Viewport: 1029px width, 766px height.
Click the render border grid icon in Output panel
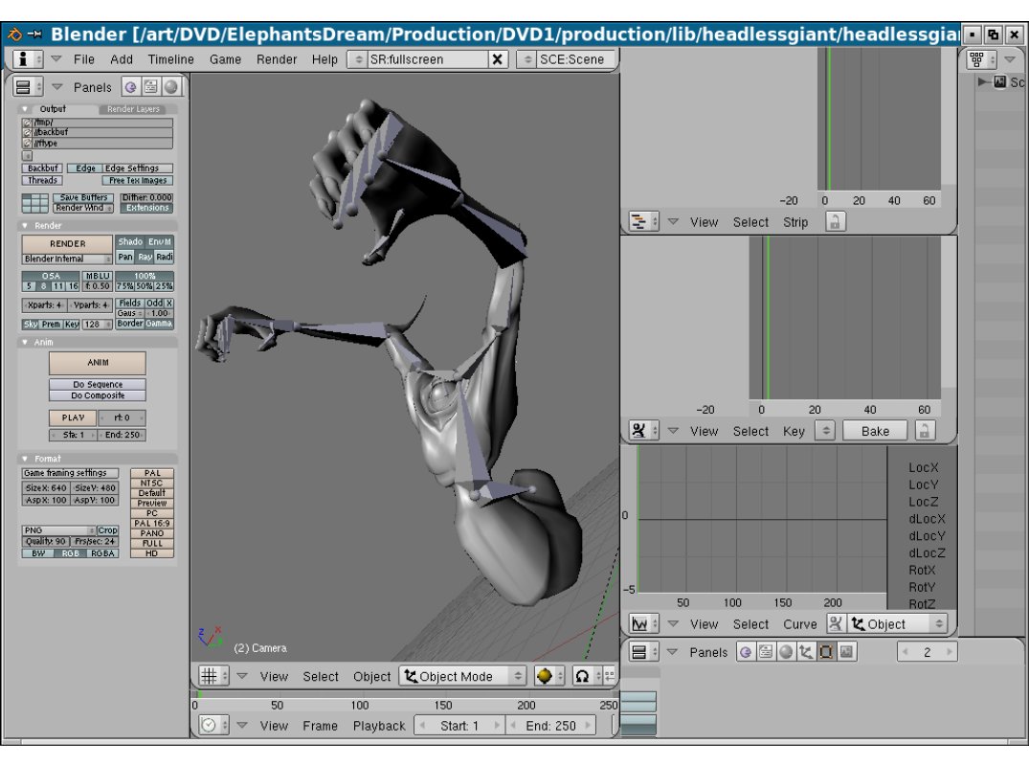pyautogui.click(x=34, y=203)
